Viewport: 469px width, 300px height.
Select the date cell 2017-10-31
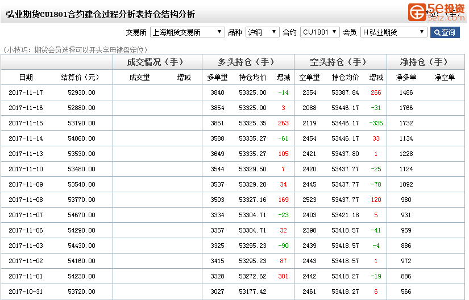pos(26,291)
